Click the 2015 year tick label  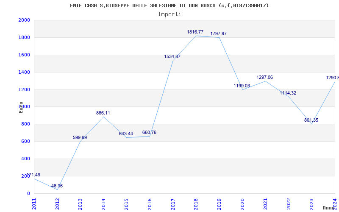(127, 204)
